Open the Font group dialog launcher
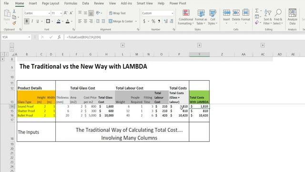This screenshot has height=172, width=305. click(x=73, y=30)
